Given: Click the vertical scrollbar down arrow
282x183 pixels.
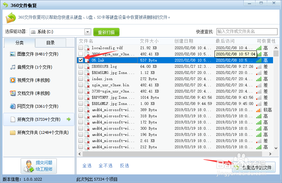Looking at the screenshot, I should tap(276, 148).
